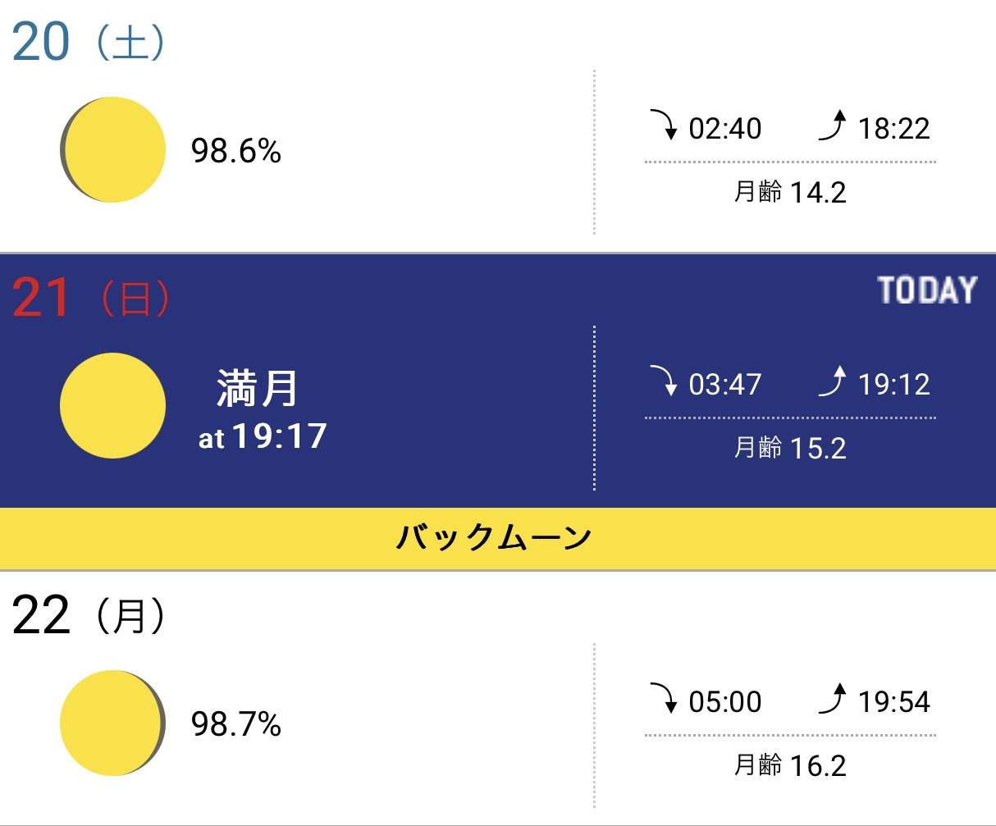This screenshot has width=996, height=826.
Task: Click the moonset arrow beside 02:40
Action: point(663,125)
